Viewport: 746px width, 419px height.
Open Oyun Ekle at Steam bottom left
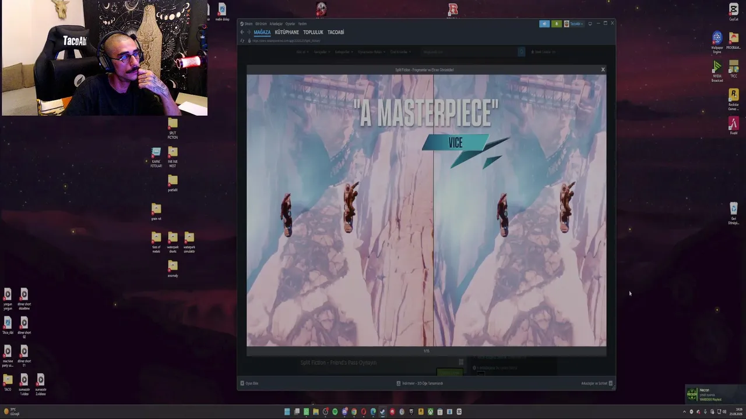tap(249, 384)
